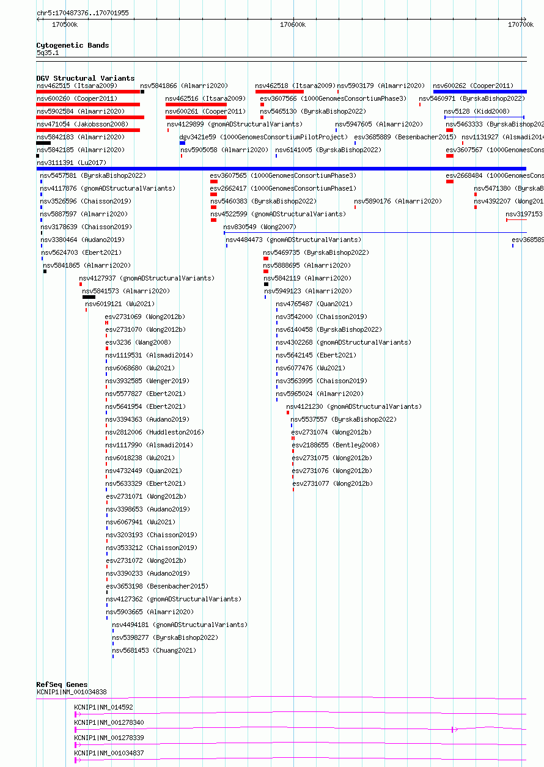Click the 170600k ruler label
This screenshot has width=544, height=767.
click(293, 24)
